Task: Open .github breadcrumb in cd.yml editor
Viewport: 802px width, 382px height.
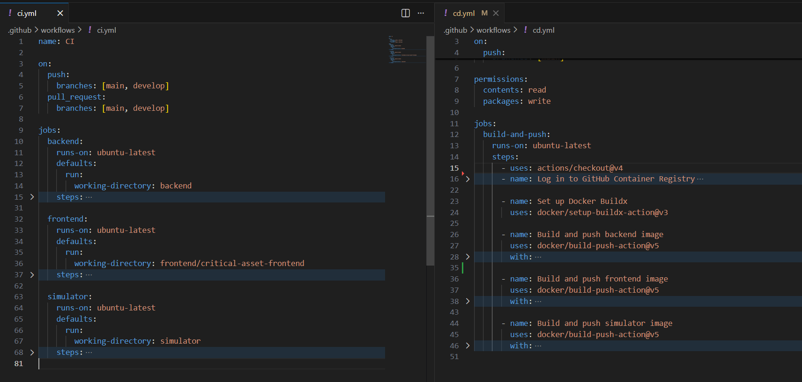Action: click(x=455, y=30)
